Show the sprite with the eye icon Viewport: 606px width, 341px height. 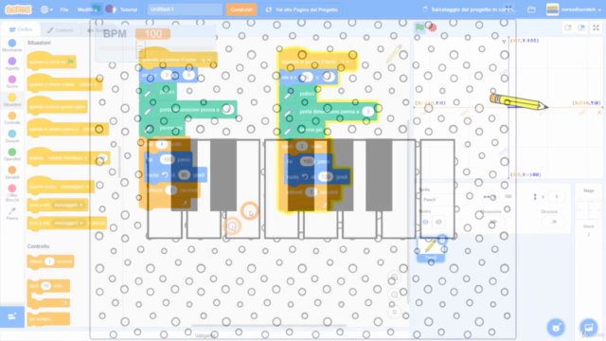coord(425,222)
